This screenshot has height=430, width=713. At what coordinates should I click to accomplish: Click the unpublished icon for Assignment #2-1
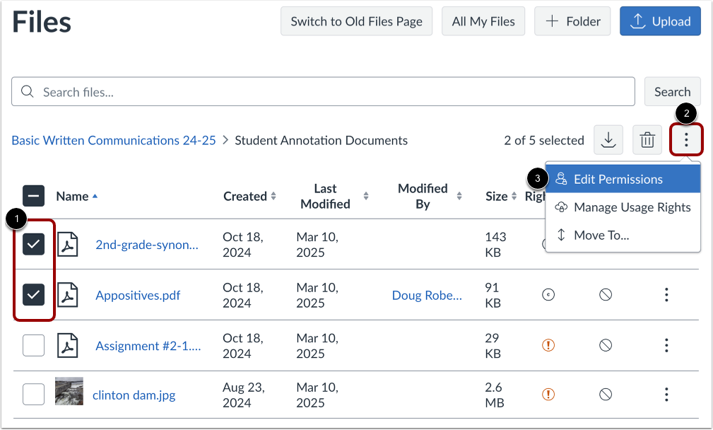[606, 345]
